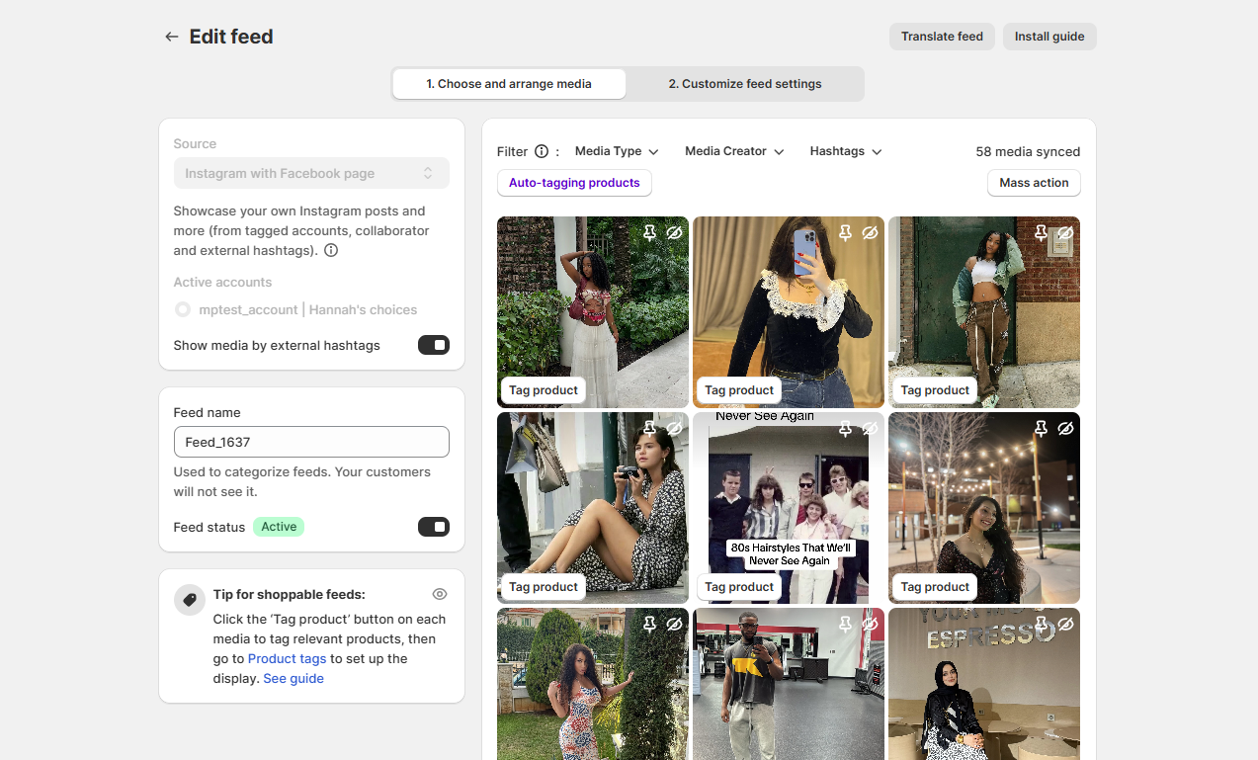Click info icon after external hashtags description
The image size is (1258, 760).
(x=331, y=250)
